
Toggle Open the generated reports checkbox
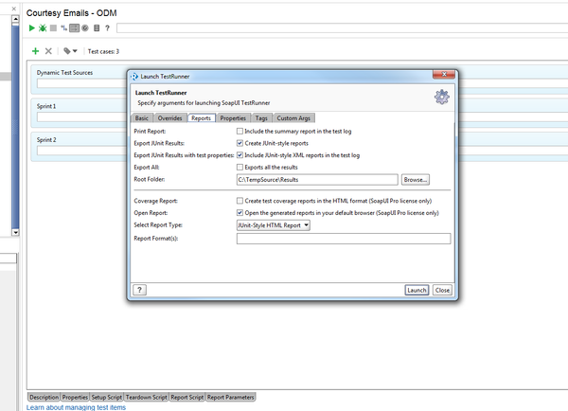click(x=240, y=213)
